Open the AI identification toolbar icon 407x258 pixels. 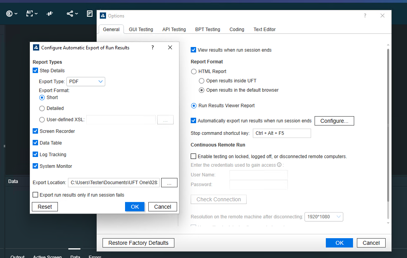point(30,14)
